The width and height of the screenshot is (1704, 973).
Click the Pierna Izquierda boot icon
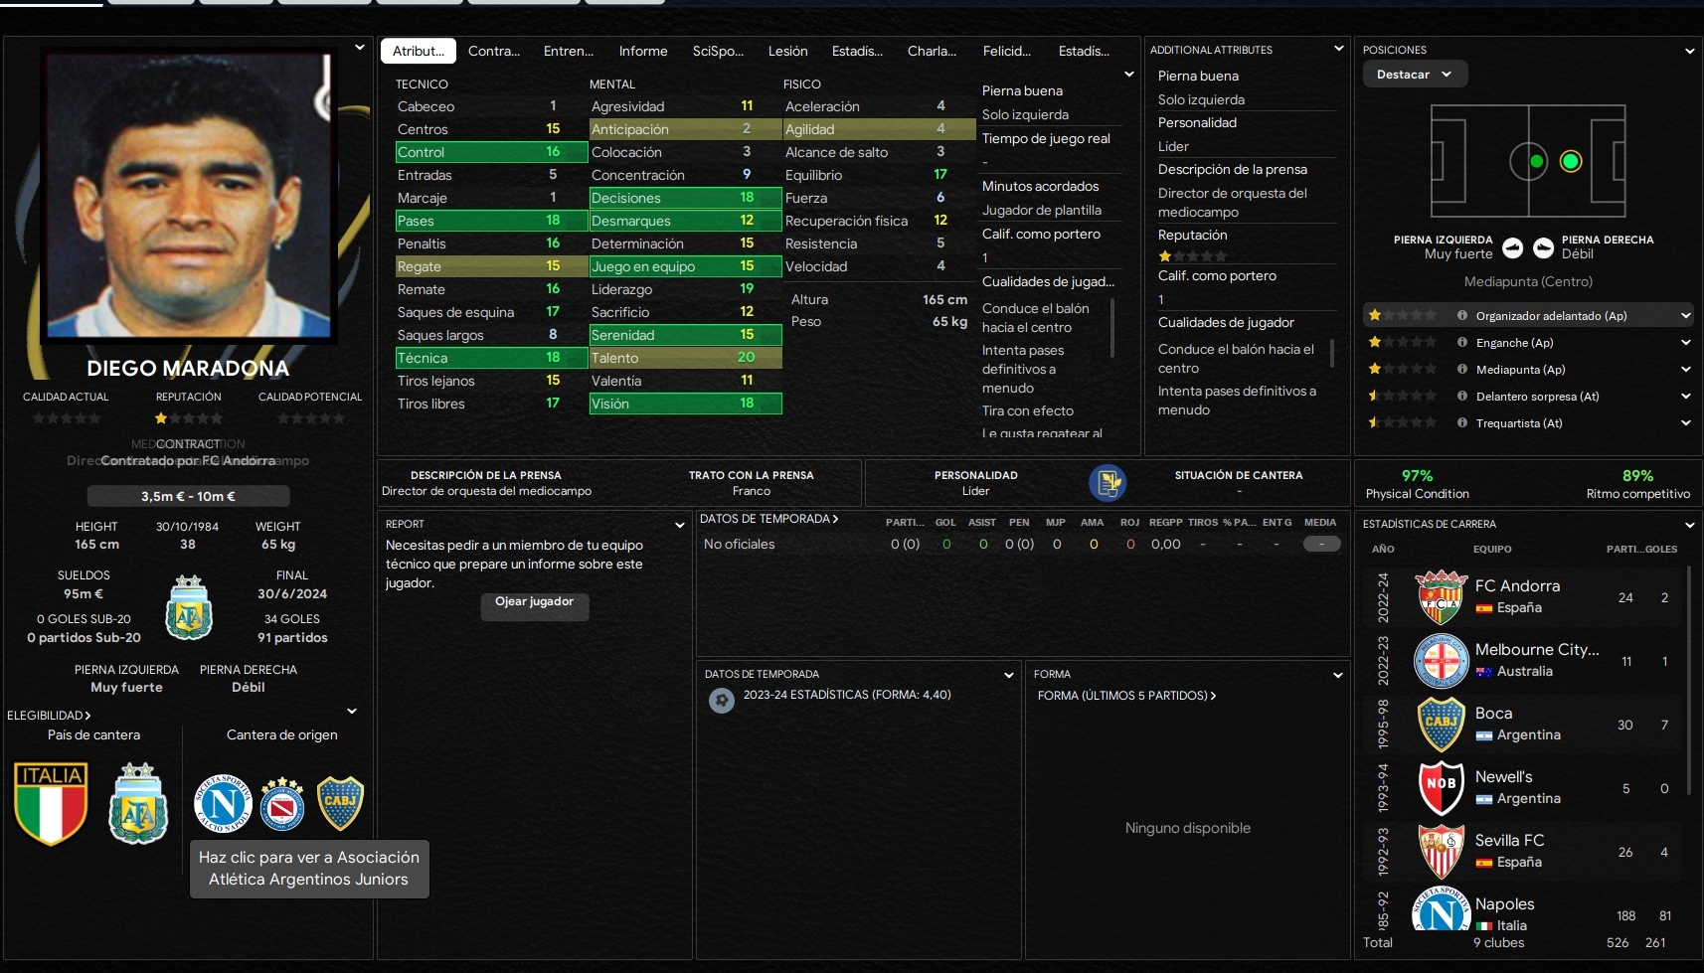(x=1512, y=247)
